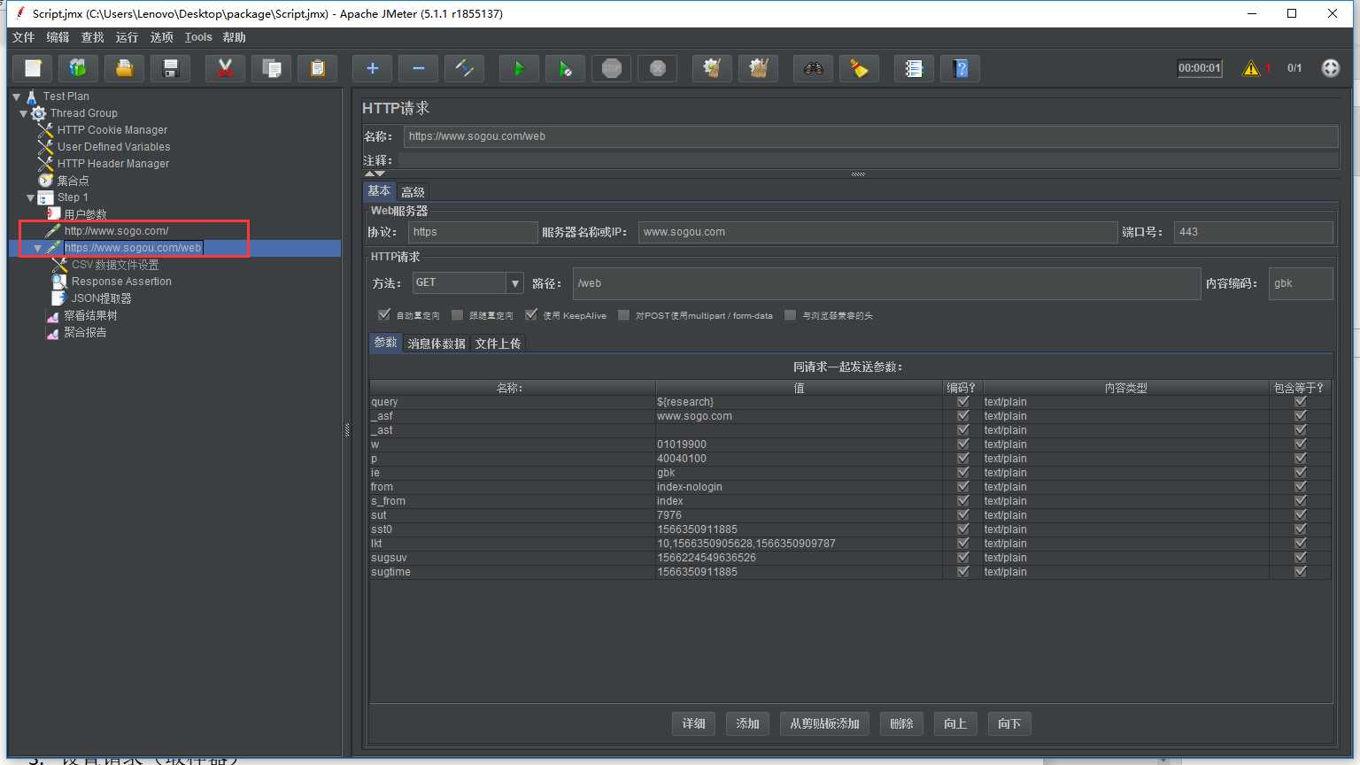
Task: Click the 添加 button
Action: [x=748, y=723]
